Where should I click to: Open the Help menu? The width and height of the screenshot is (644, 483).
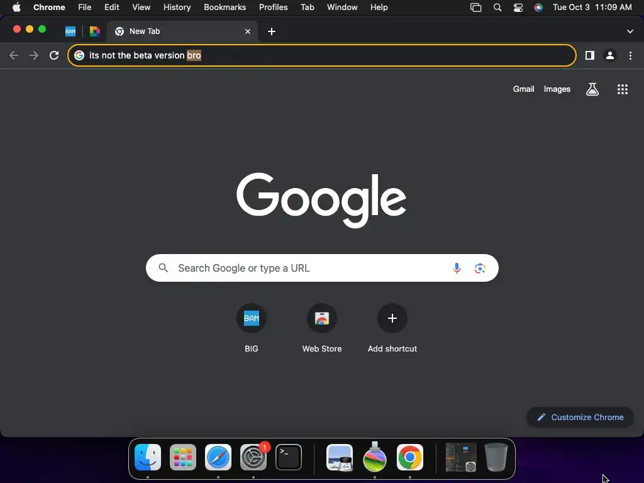[x=379, y=8]
